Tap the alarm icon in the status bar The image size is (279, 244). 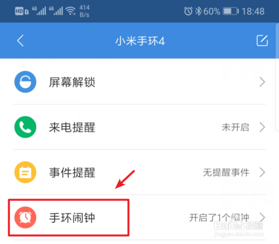tap(188, 11)
